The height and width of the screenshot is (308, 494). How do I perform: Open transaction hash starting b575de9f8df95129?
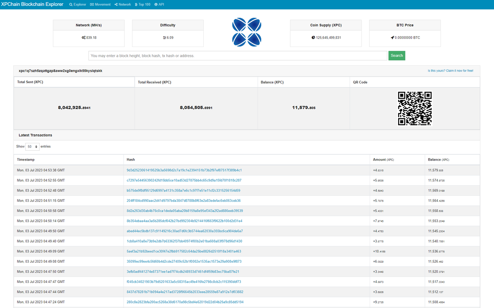coord(183,191)
